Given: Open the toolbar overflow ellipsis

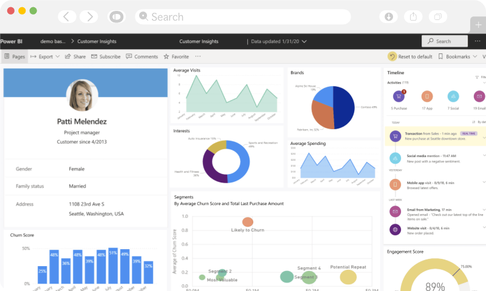Looking at the screenshot, I should tap(198, 56).
